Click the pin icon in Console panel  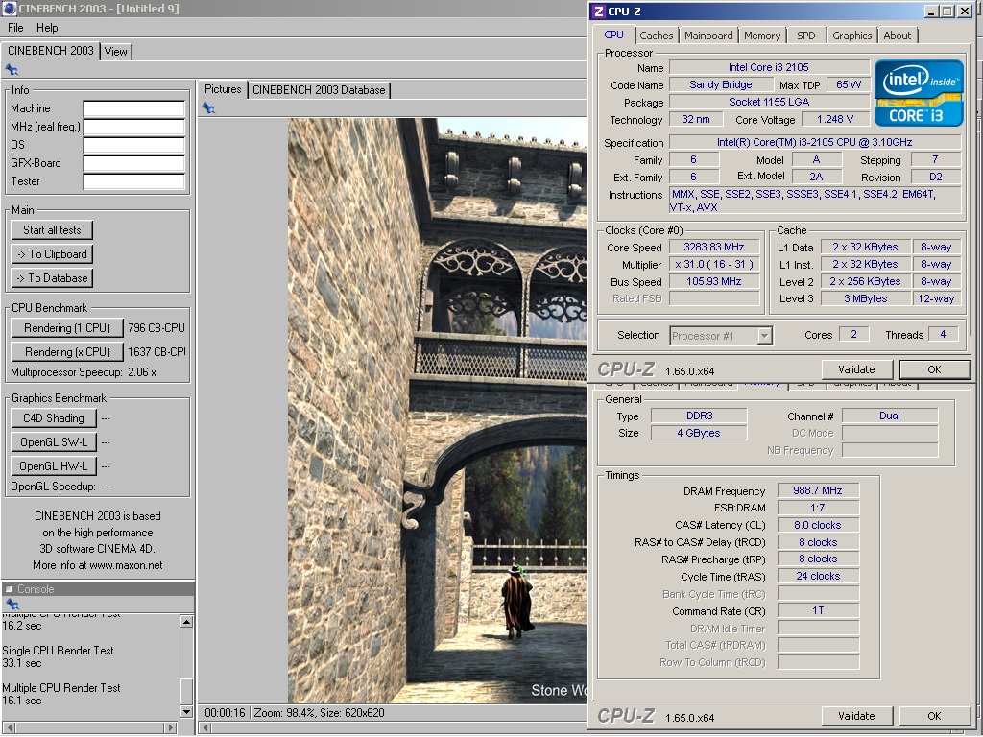(12, 605)
